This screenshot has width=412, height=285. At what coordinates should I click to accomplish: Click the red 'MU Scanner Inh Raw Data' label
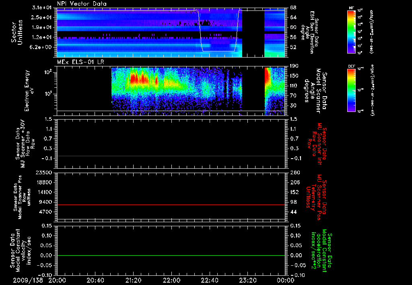click(317, 144)
